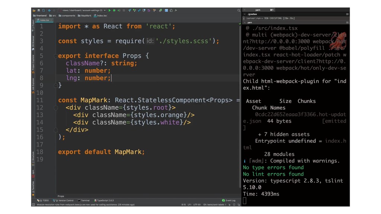Select src breadcrumb folder
The width and height of the screenshot is (381, 214).
52,16
